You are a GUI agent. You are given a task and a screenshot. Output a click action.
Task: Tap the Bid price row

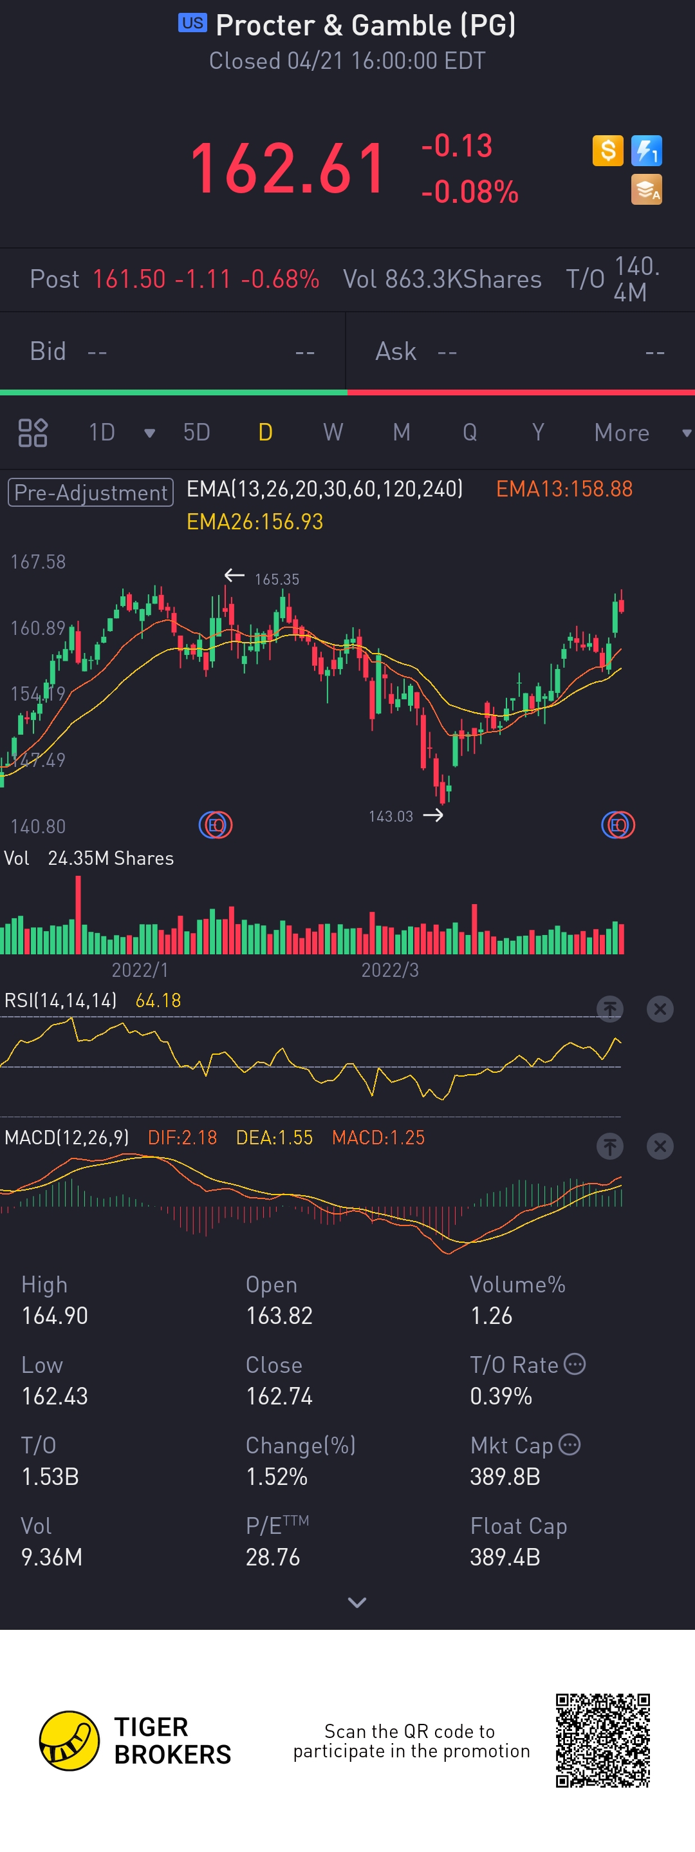pyautogui.click(x=172, y=352)
